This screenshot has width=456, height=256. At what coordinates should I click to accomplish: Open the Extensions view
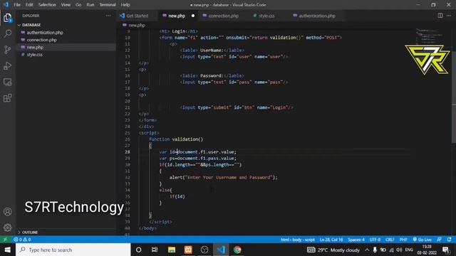(8, 98)
